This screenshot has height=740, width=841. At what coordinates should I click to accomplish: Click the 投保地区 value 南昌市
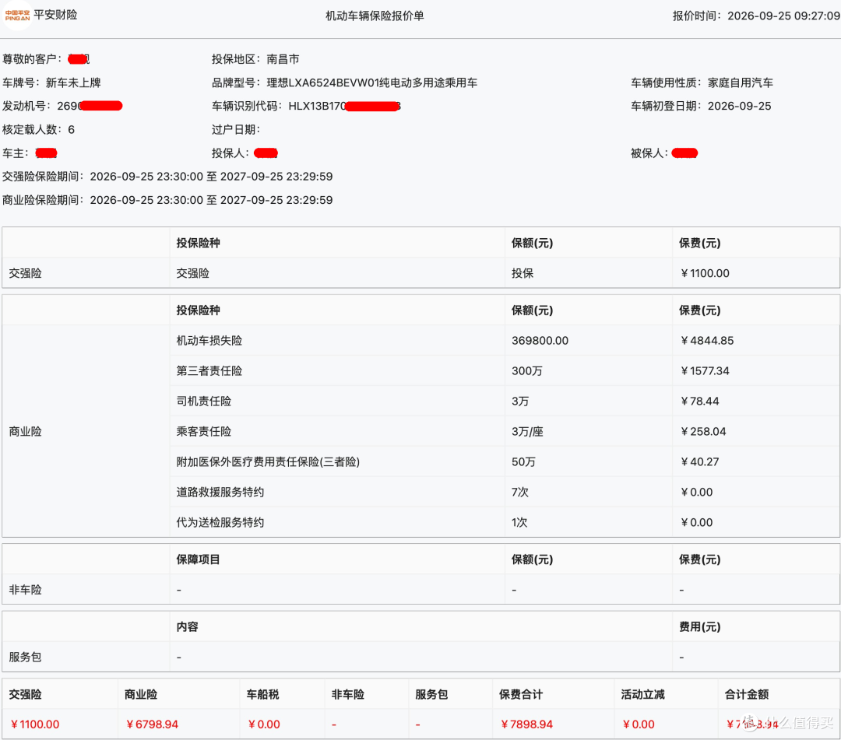pyautogui.click(x=283, y=59)
